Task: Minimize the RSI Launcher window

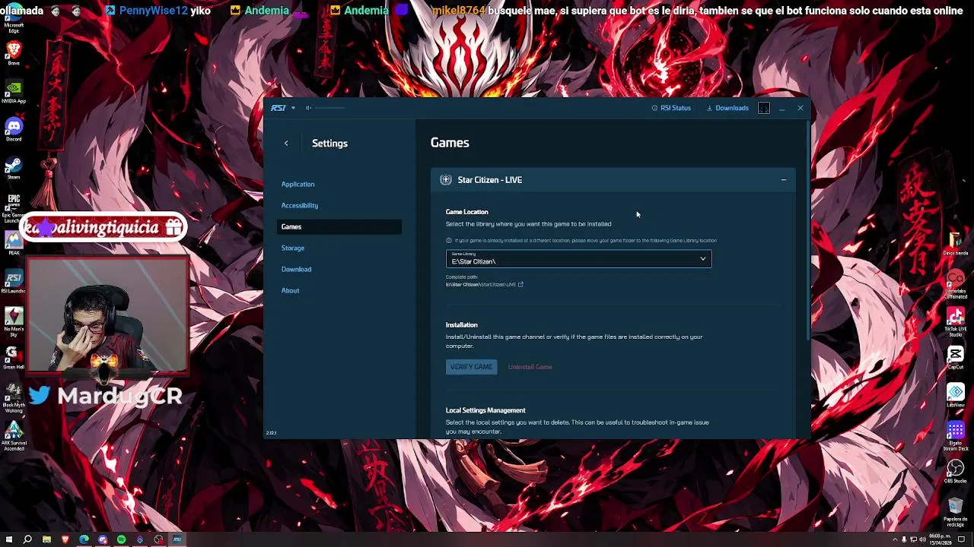Action: click(x=782, y=108)
